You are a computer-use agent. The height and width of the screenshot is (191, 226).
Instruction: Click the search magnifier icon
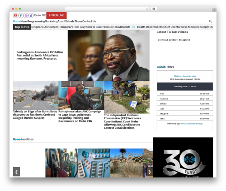pyautogui.click(x=210, y=21)
